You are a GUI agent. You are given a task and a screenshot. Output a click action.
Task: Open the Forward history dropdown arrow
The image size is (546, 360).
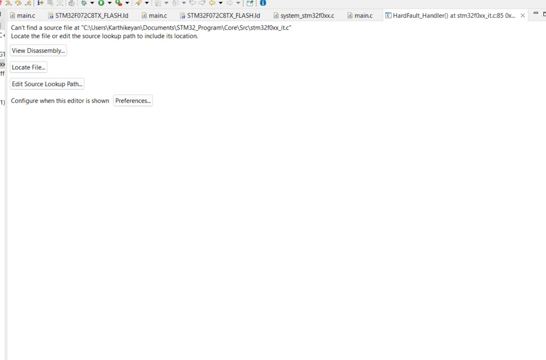(x=238, y=3)
